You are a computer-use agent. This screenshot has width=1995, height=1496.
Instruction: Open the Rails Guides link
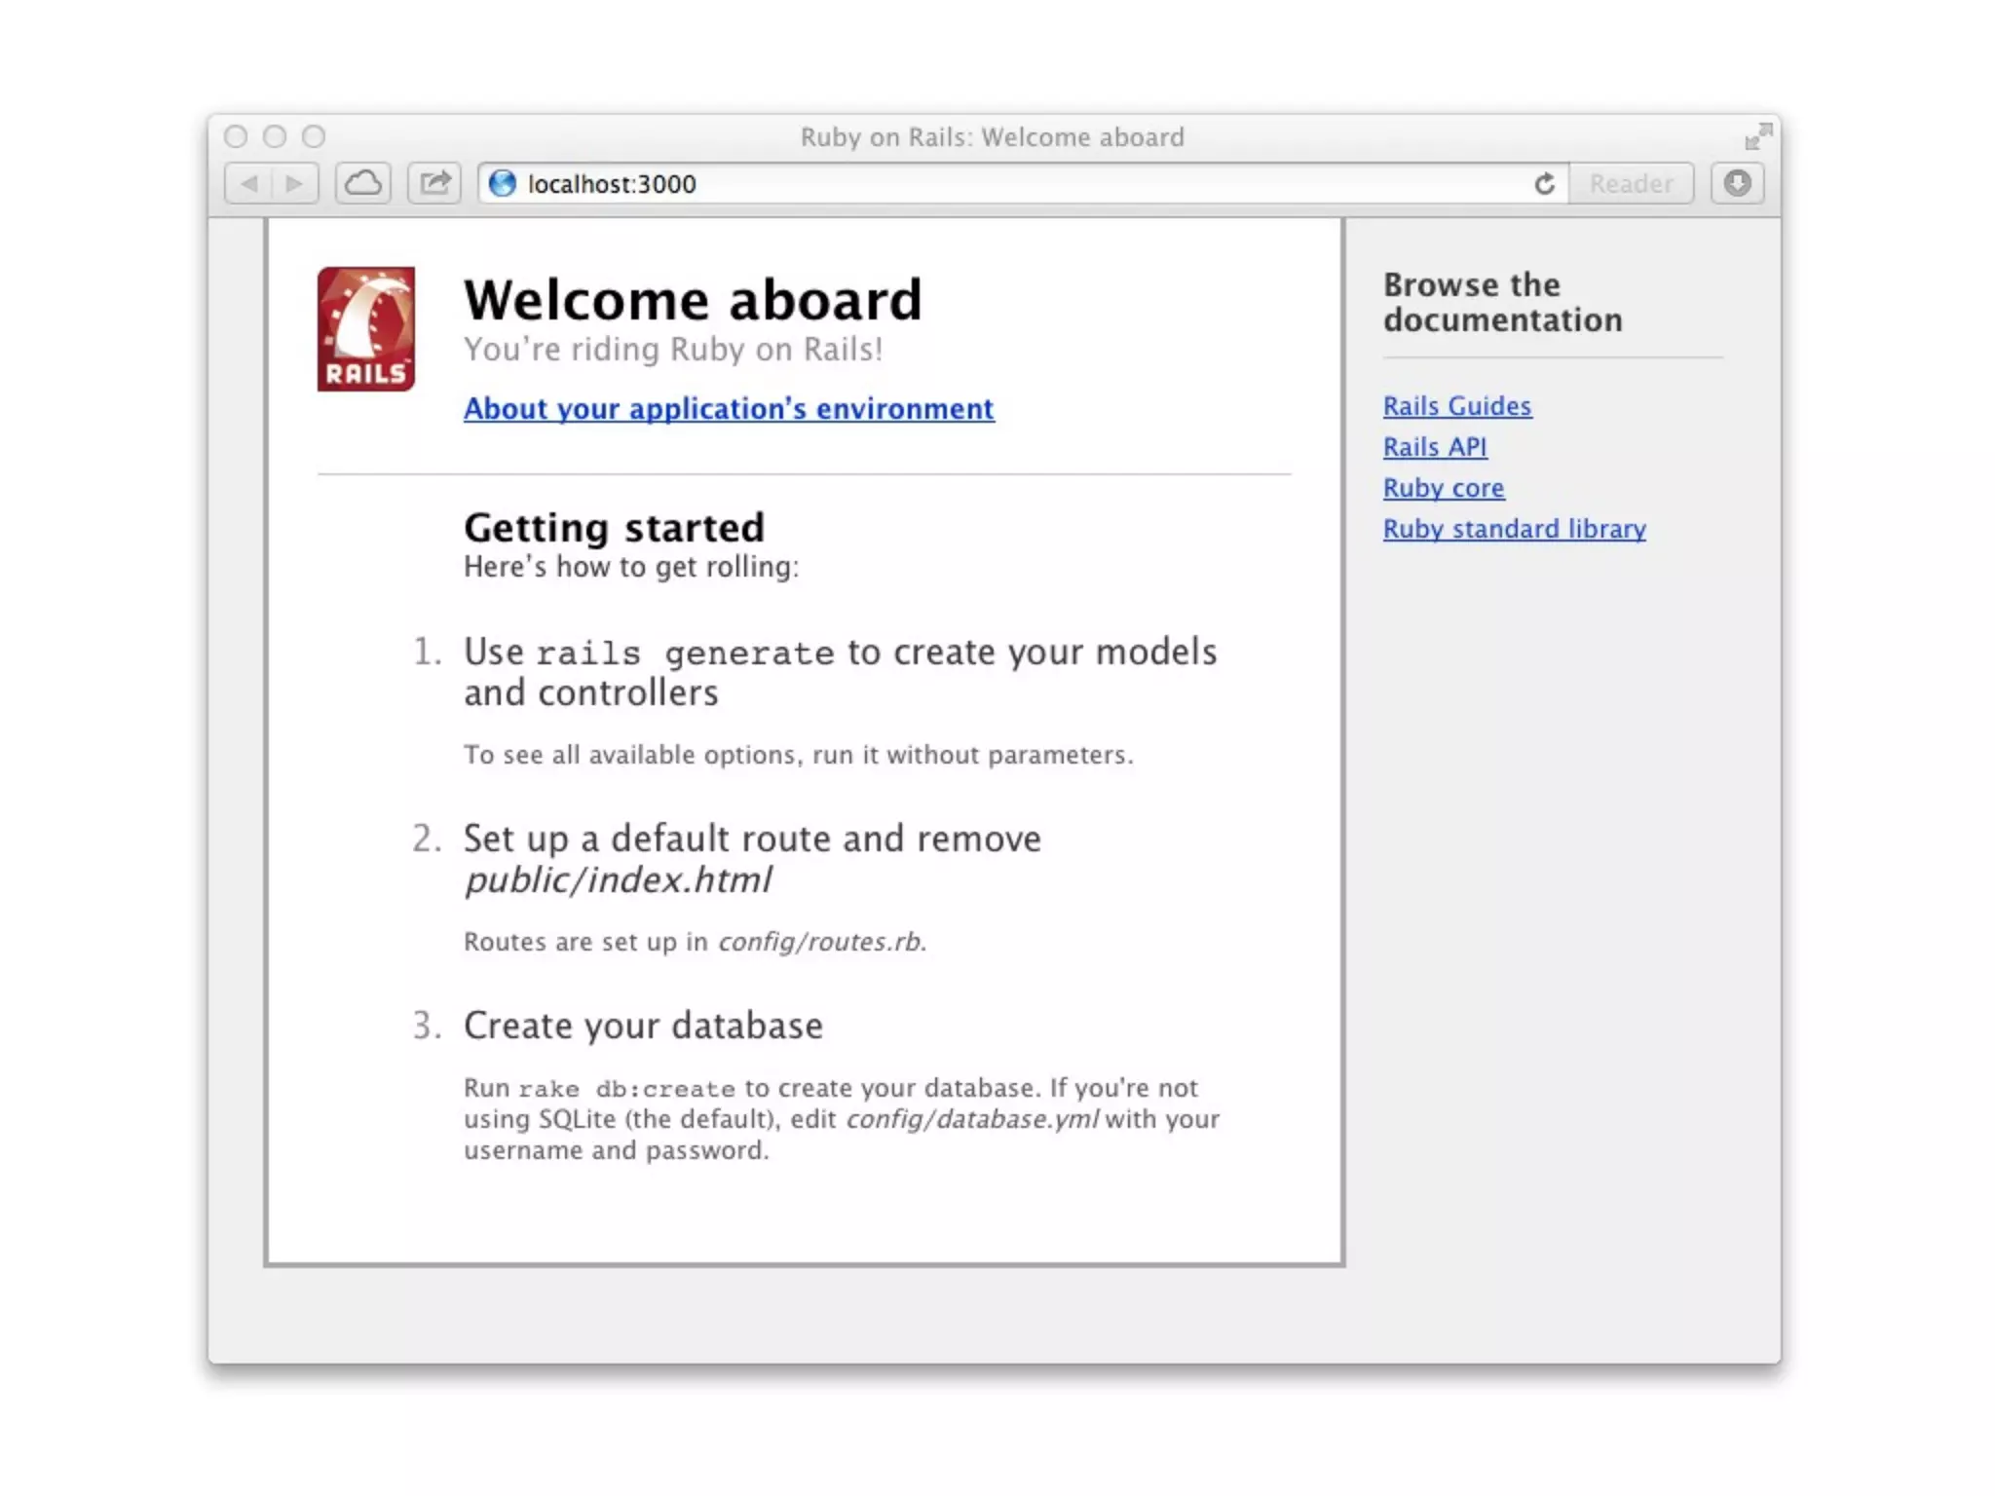tap(1456, 406)
